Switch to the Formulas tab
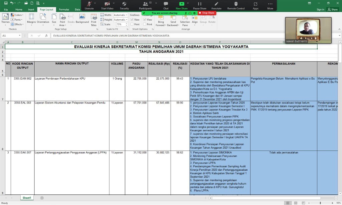This screenshot has height=205, width=342. (64, 10)
